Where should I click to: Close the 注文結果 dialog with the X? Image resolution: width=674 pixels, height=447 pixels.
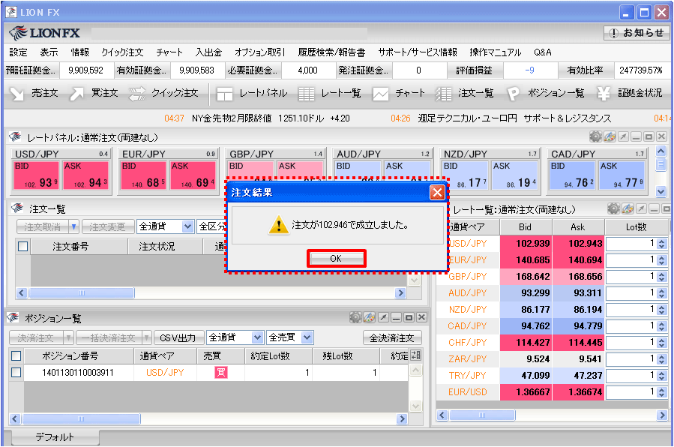point(437,192)
